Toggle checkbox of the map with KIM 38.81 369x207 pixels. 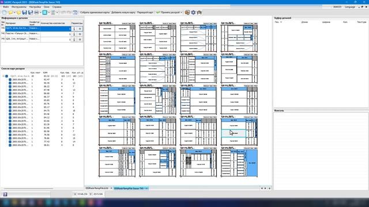(x=10, y=145)
